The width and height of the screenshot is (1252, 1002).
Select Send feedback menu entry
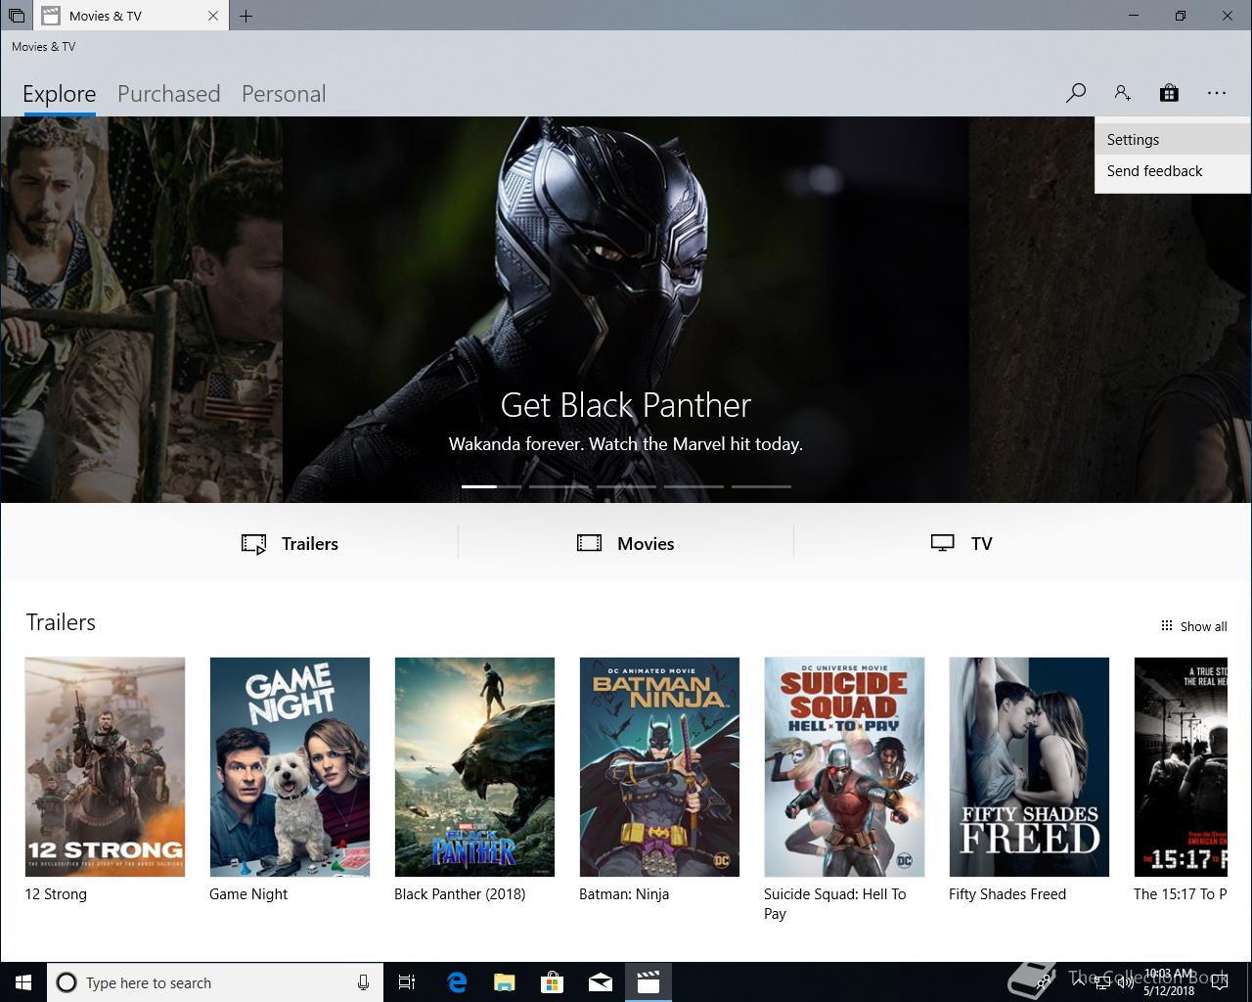coord(1173,170)
